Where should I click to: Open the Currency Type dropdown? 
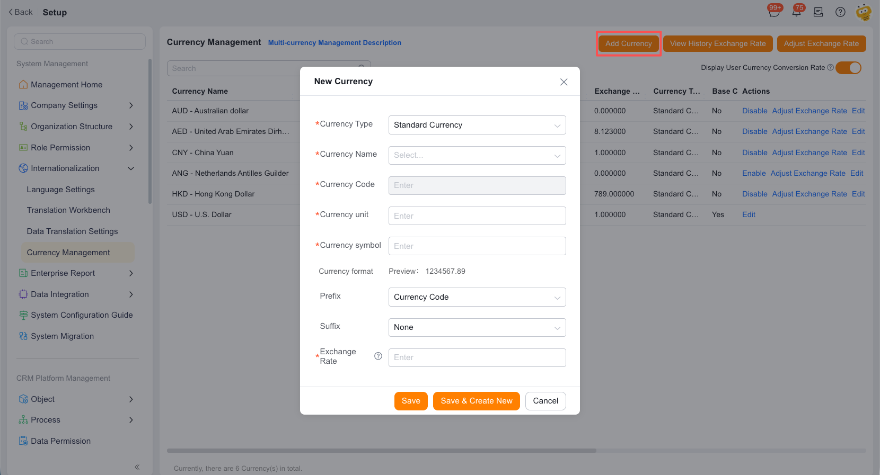(477, 125)
